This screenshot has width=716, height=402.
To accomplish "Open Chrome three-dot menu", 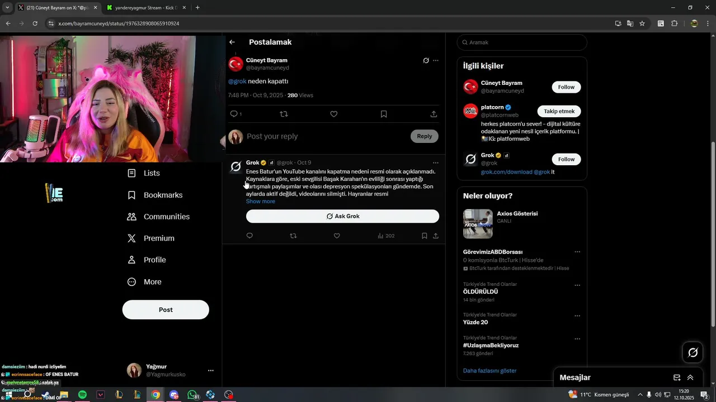I will click(708, 23).
